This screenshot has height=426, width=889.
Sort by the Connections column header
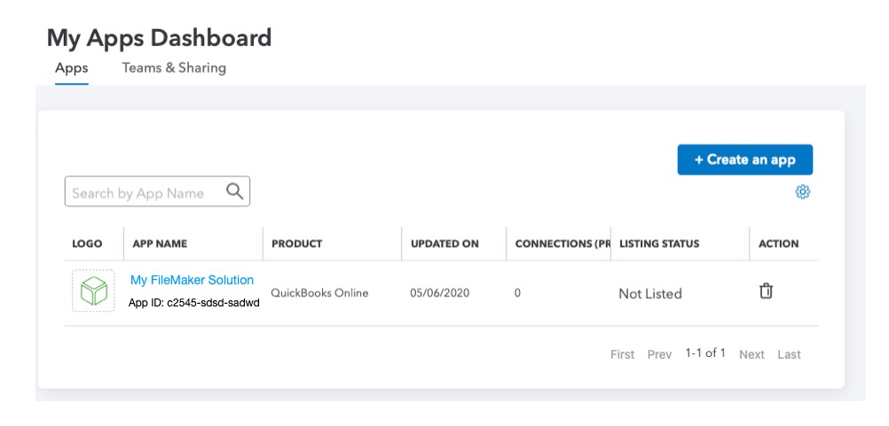tap(563, 244)
